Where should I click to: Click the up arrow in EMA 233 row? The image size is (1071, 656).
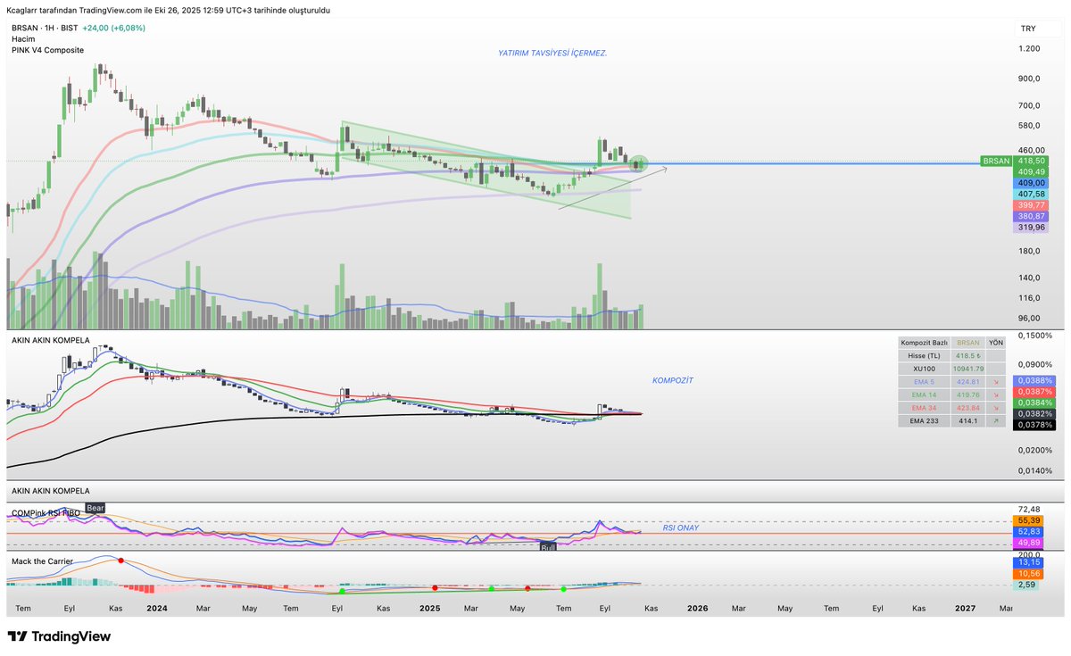[995, 419]
